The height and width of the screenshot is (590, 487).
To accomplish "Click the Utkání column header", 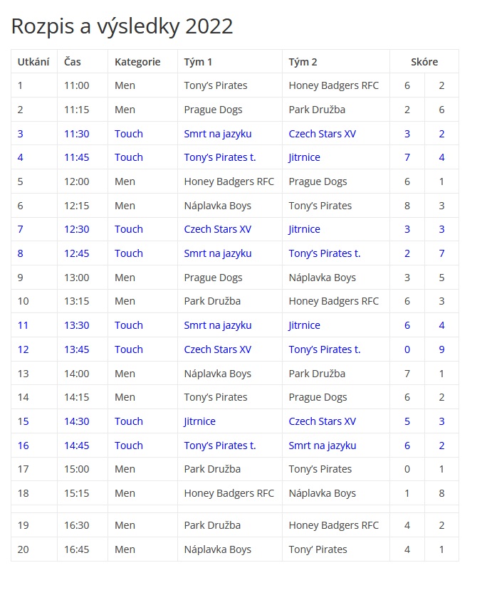I will (x=33, y=62).
